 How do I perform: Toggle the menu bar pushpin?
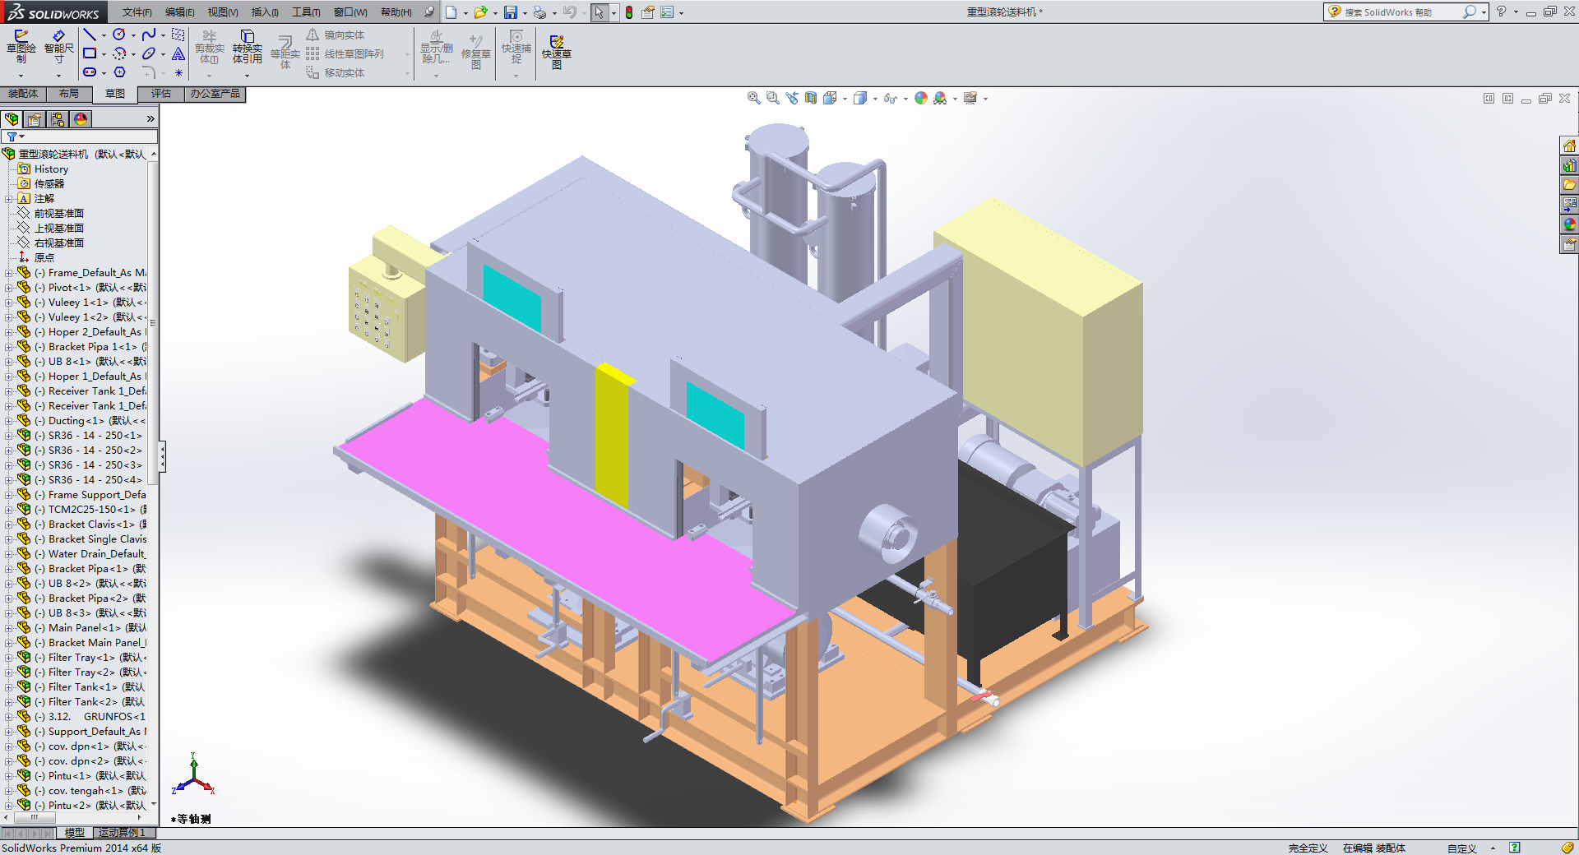click(429, 12)
